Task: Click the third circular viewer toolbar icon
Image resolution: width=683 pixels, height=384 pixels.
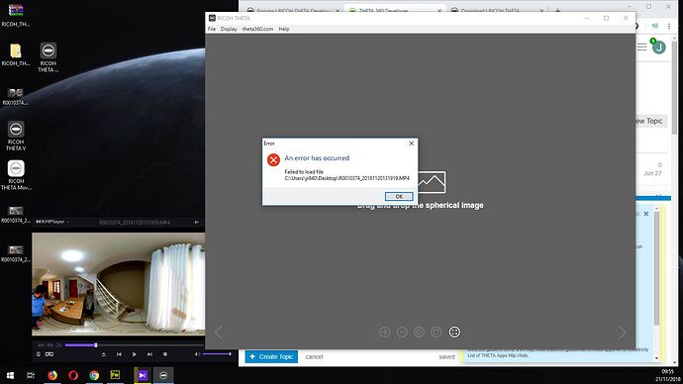Action: pos(419,333)
